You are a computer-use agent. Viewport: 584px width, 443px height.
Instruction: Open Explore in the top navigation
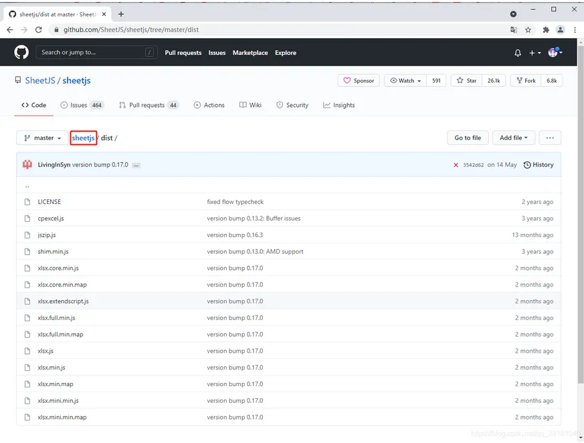pos(286,53)
